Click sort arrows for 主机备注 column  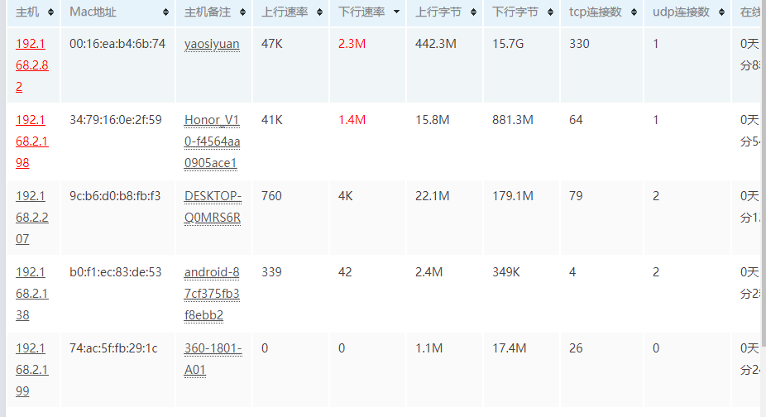[243, 12]
